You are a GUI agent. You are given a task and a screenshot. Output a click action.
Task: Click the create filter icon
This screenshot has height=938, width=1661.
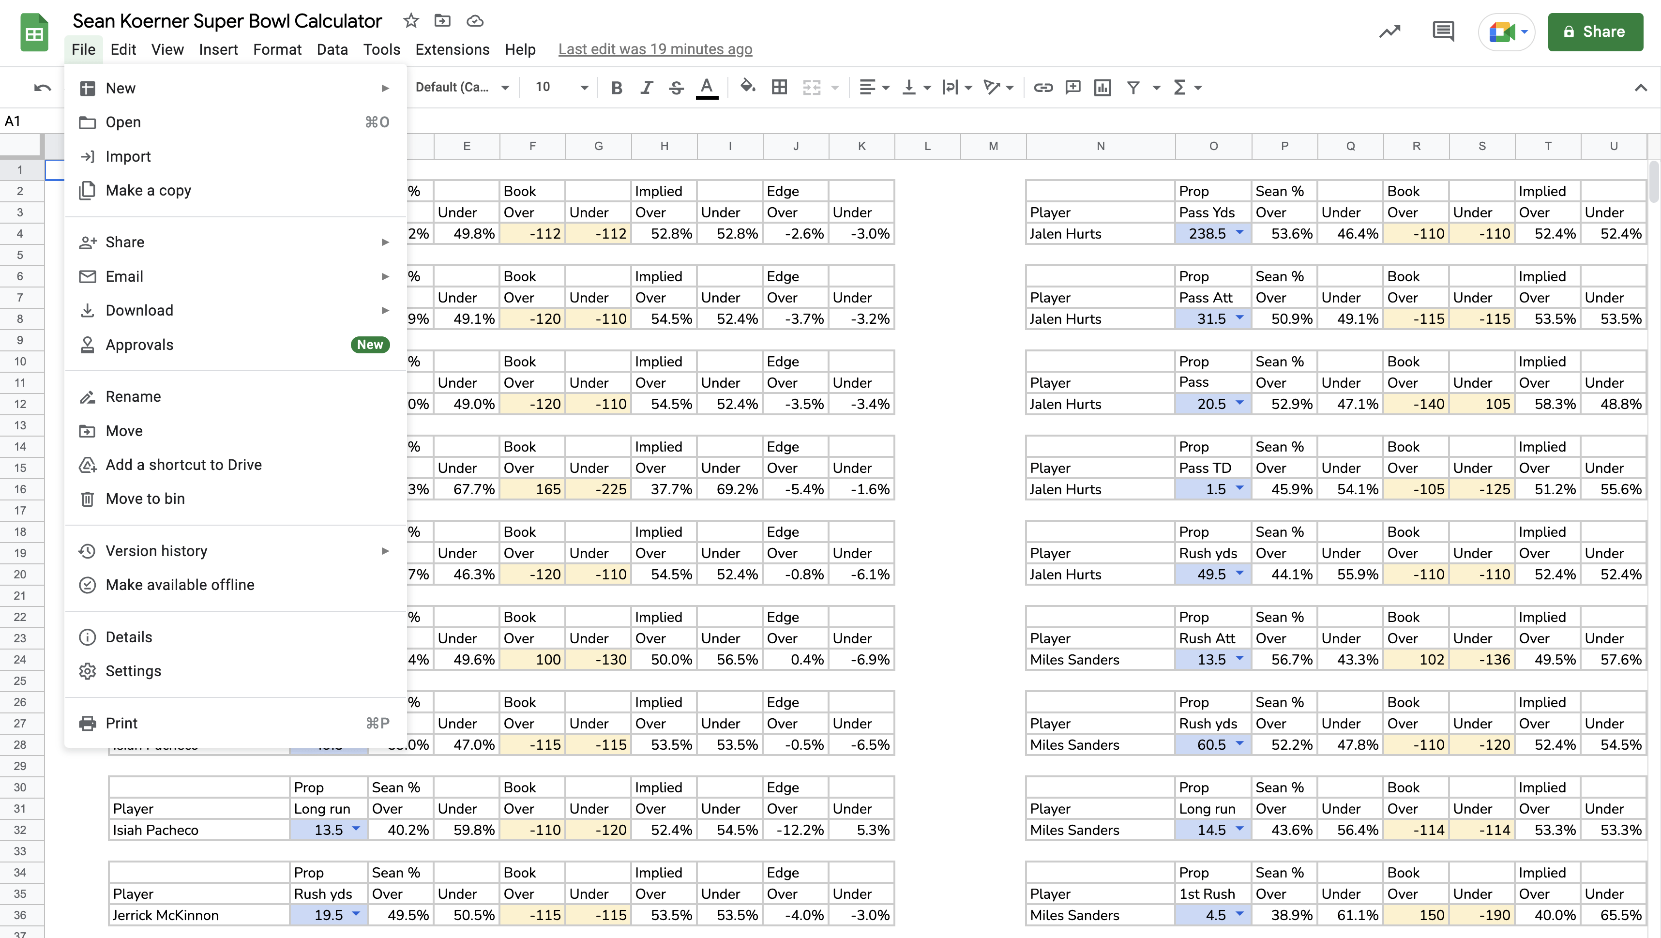tap(1133, 87)
